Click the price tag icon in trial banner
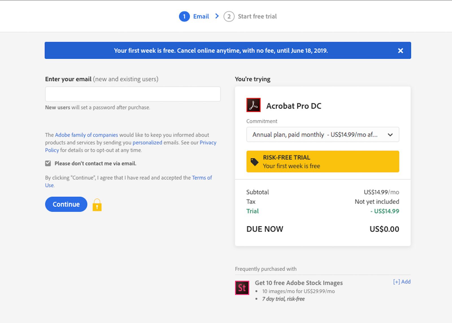This screenshot has height=323, width=452. [x=254, y=162]
